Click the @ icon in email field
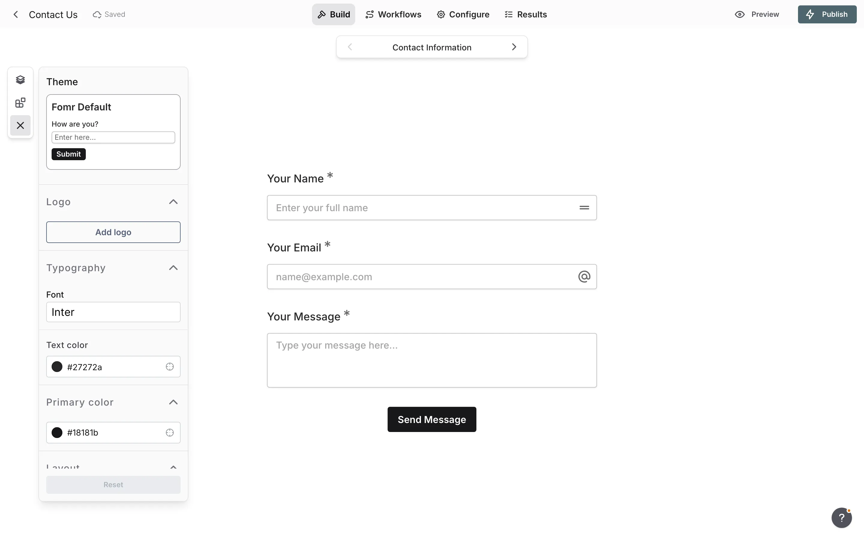The width and height of the screenshot is (864, 540). tap(584, 276)
